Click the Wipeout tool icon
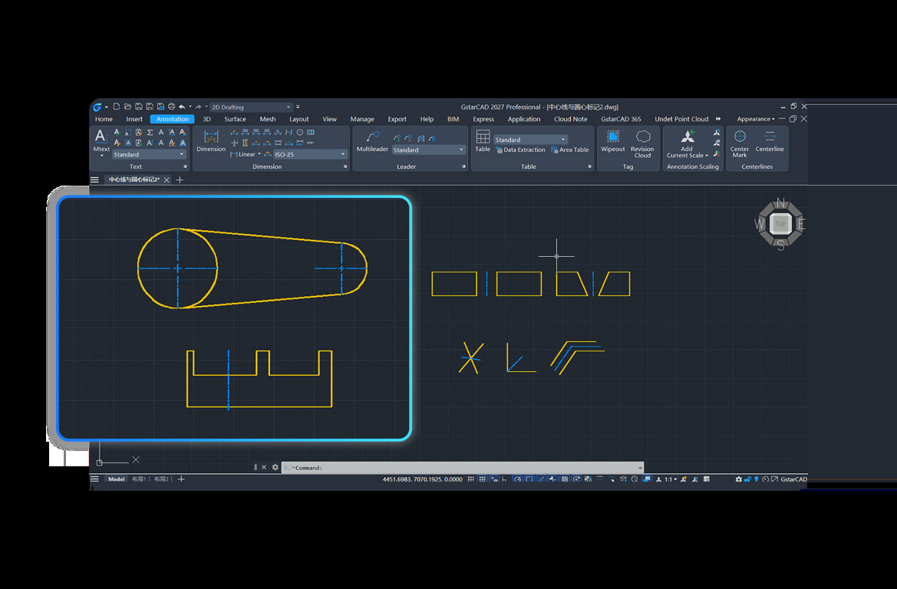 click(612, 141)
